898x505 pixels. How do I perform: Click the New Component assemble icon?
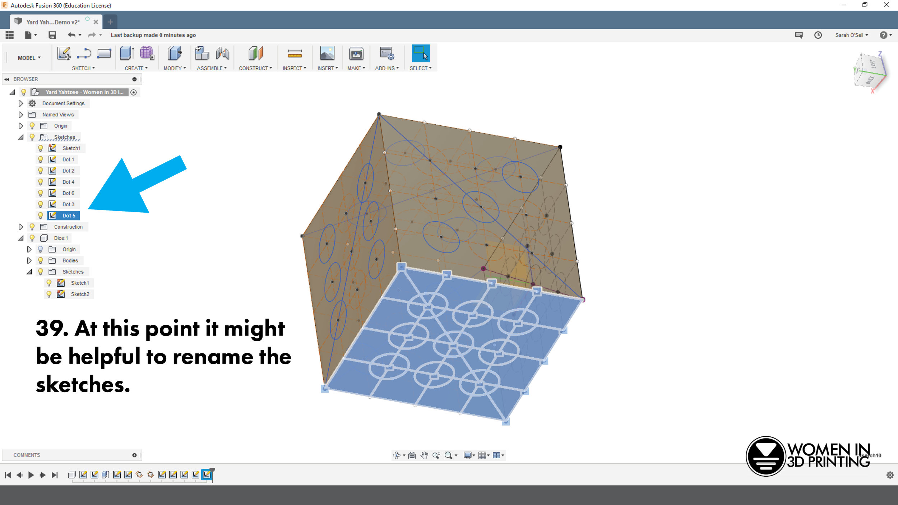202,53
